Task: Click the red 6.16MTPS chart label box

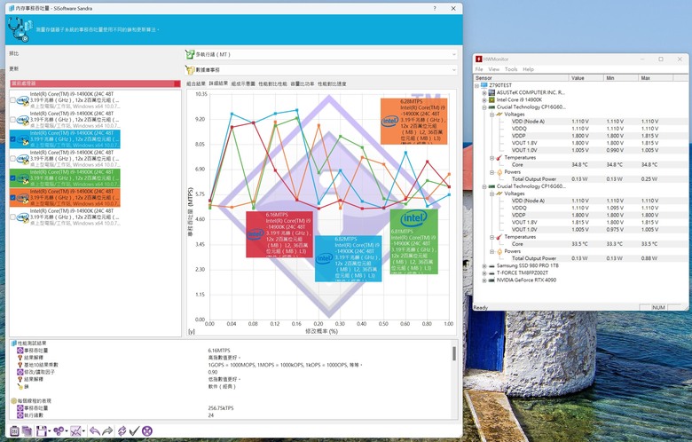Action: 279,234
